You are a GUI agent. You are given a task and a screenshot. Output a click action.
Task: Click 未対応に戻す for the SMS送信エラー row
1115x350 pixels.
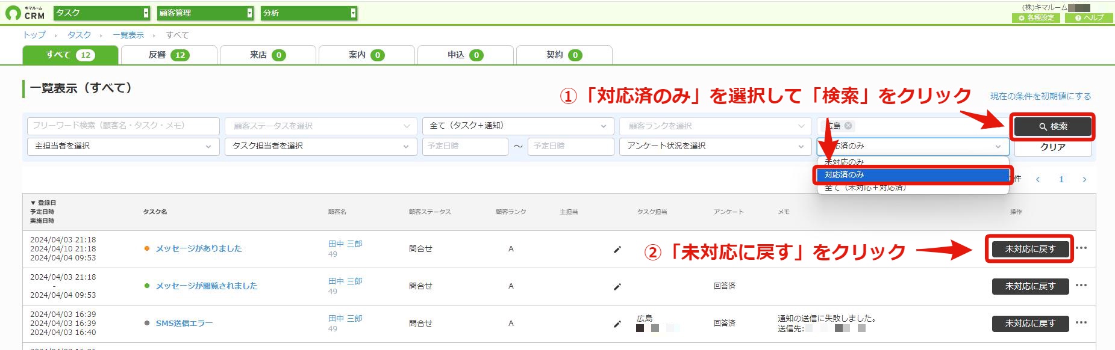tap(1030, 324)
